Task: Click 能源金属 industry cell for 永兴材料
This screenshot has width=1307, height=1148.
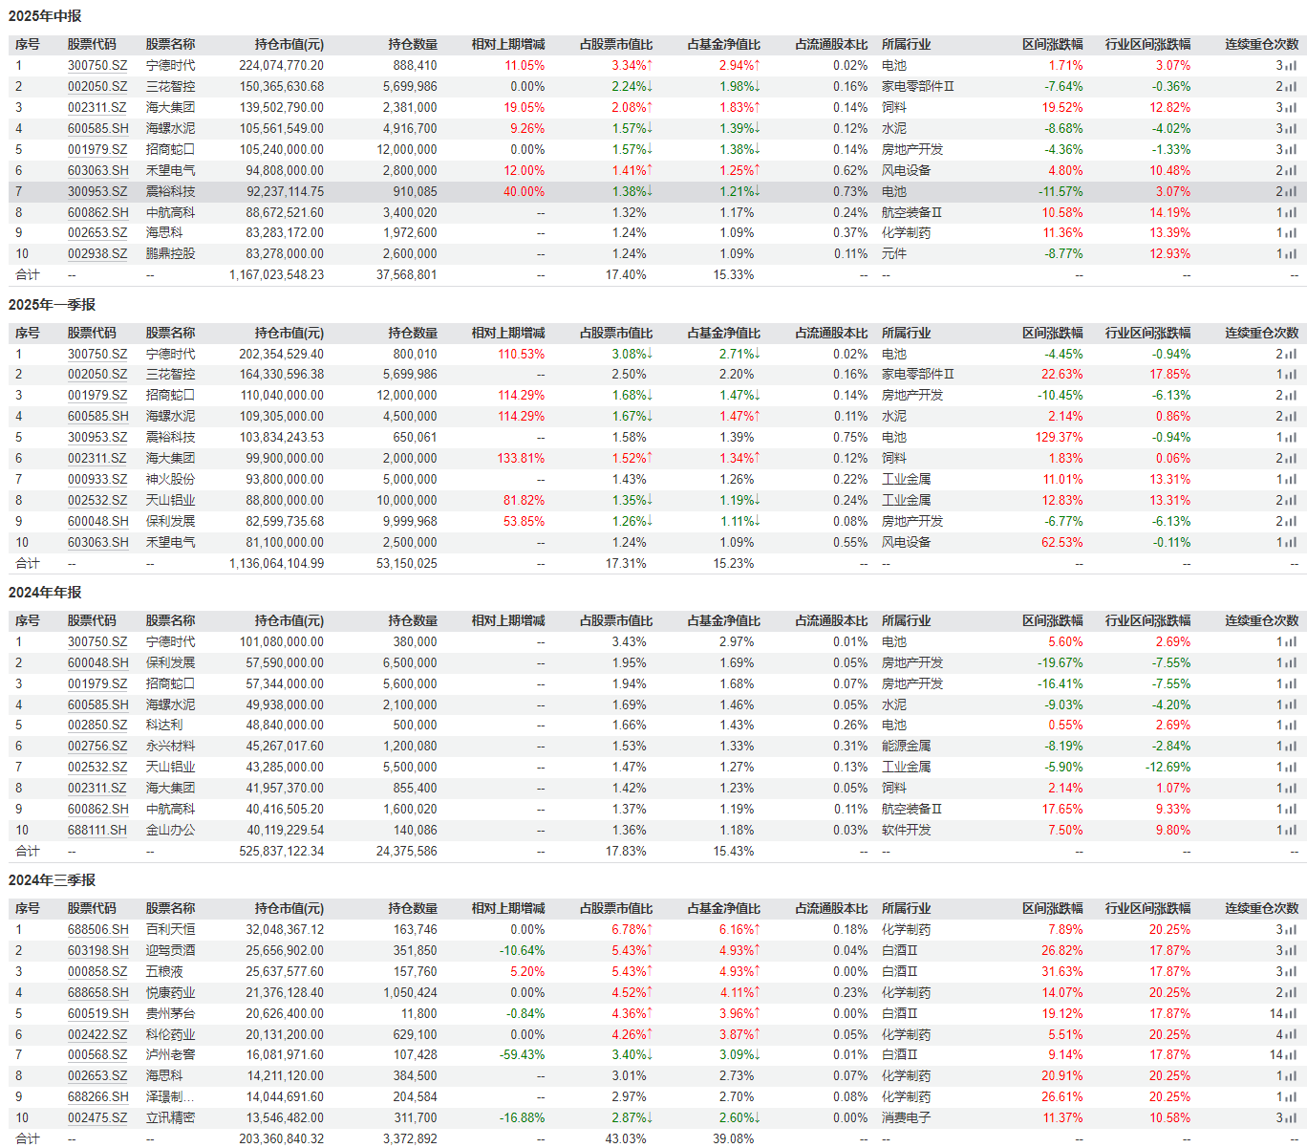Action: (x=906, y=747)
